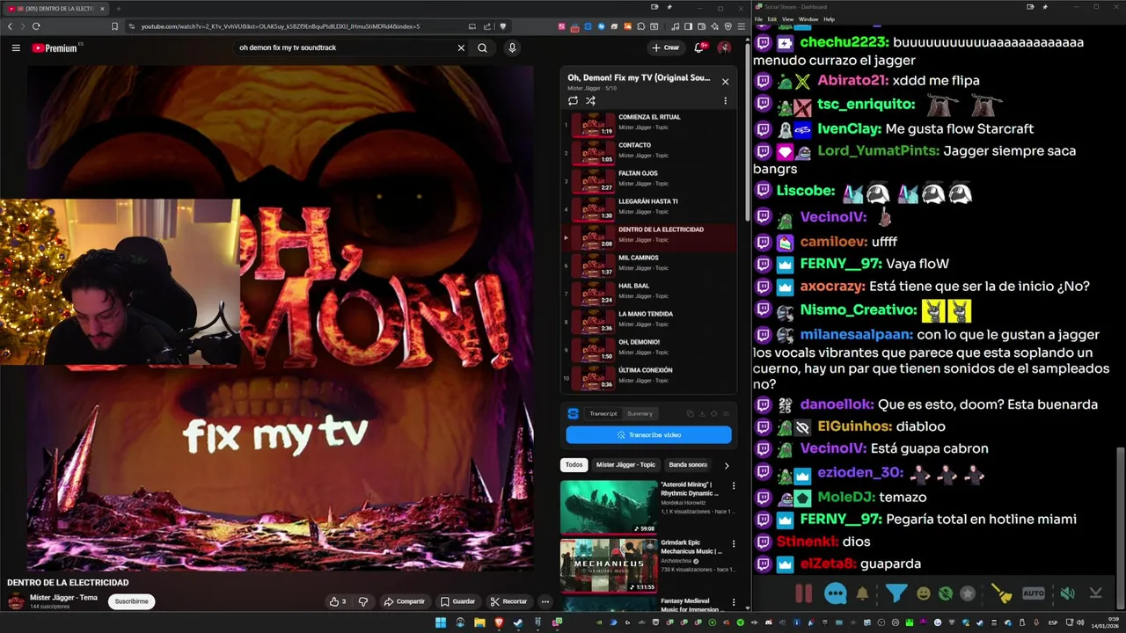Jump to chat bottom with down-arrow icon

[x=1096, y=593]
